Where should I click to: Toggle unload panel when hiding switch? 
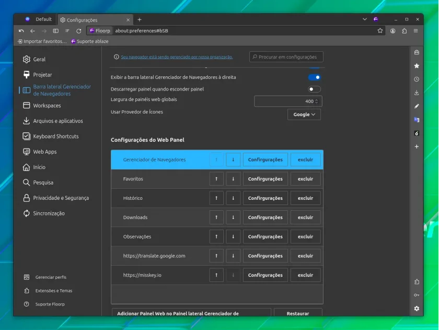(314, 89)
